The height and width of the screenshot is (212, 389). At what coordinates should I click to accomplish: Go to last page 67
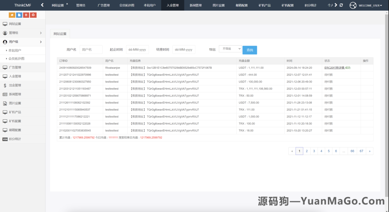click(x=362, y=151)
